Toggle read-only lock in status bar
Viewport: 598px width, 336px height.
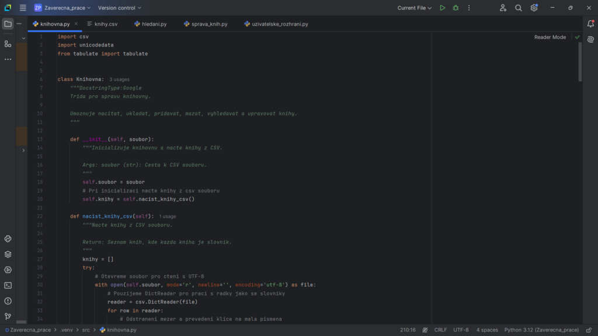coord(589,330)
